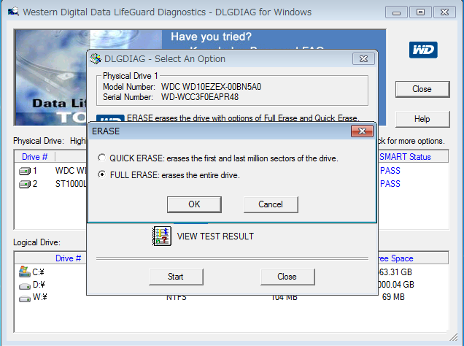Confirm erase with the OK button
The image size is (464, 346).
click(x=194, y=204)
